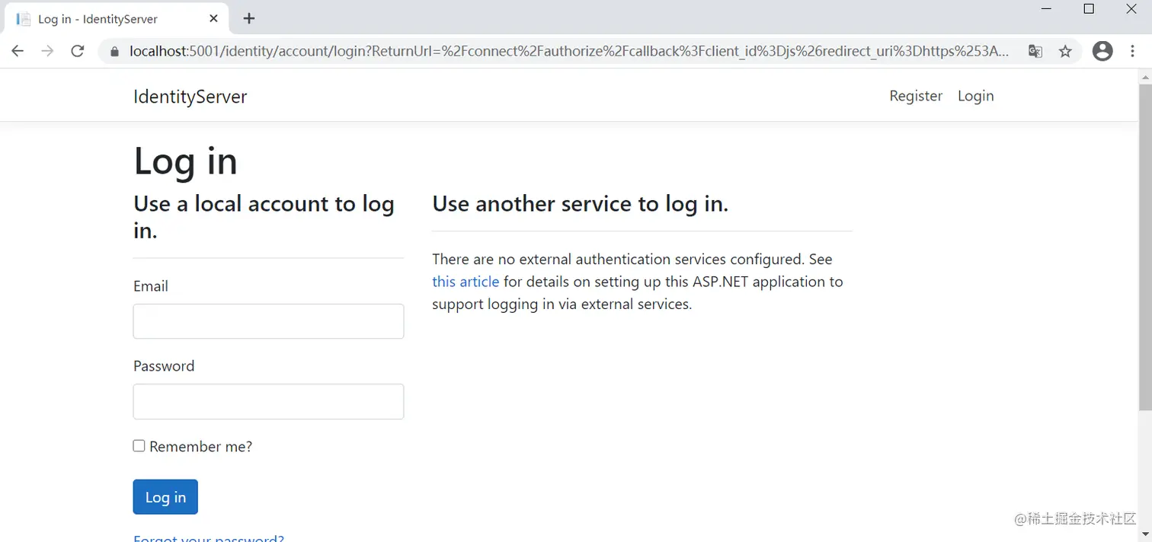Focus the Password input field

(268, 401)
